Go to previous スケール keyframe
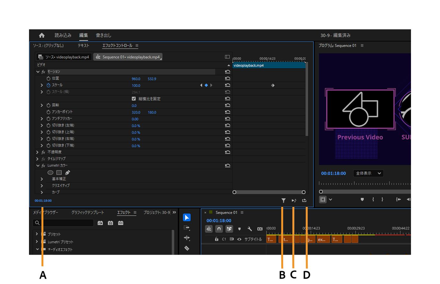This screenshot has height=284, width=440. click(x=201, y=85)
